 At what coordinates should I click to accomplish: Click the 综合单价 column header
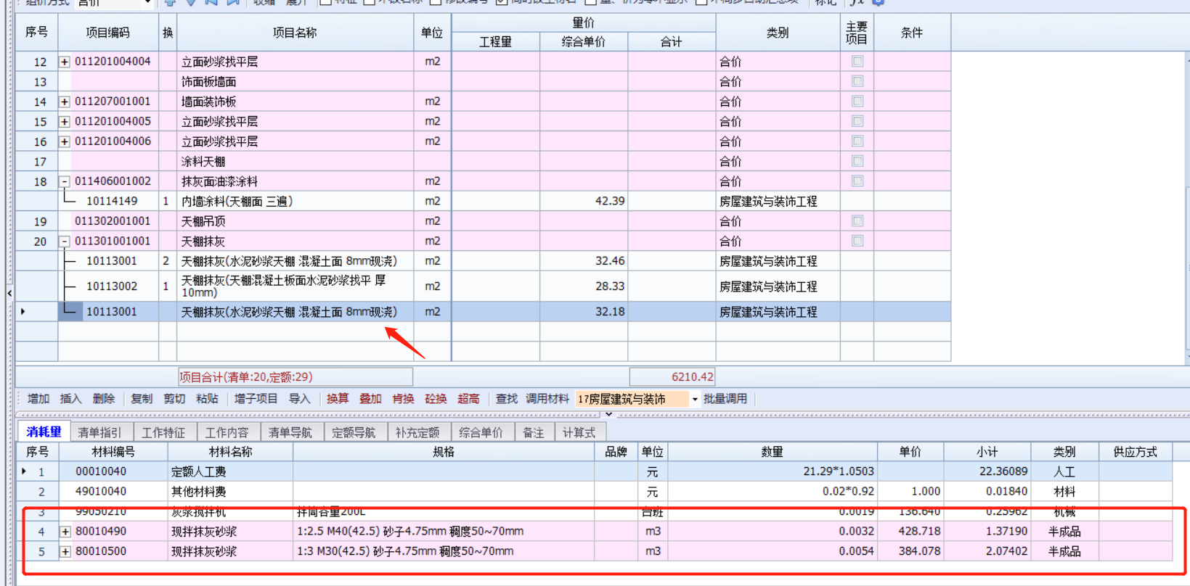click(584, 42)
